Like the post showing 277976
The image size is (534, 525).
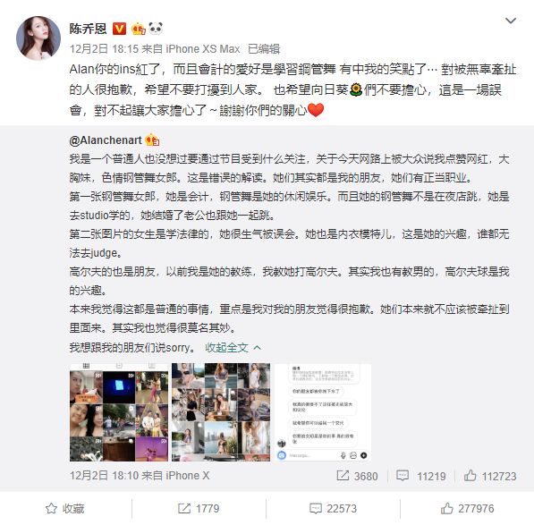[x=467, y=509]
